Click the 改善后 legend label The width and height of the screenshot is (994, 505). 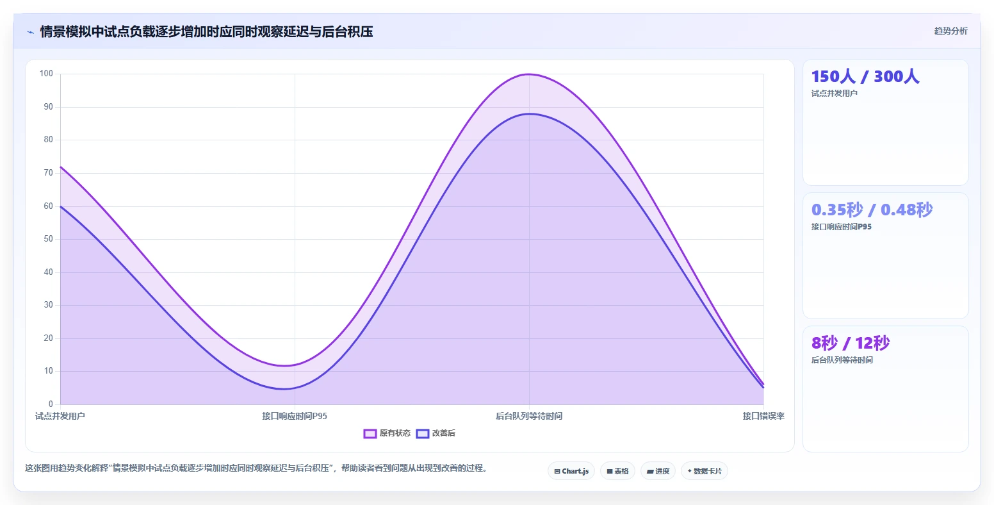pyautogui.click(x=444, y=434)
